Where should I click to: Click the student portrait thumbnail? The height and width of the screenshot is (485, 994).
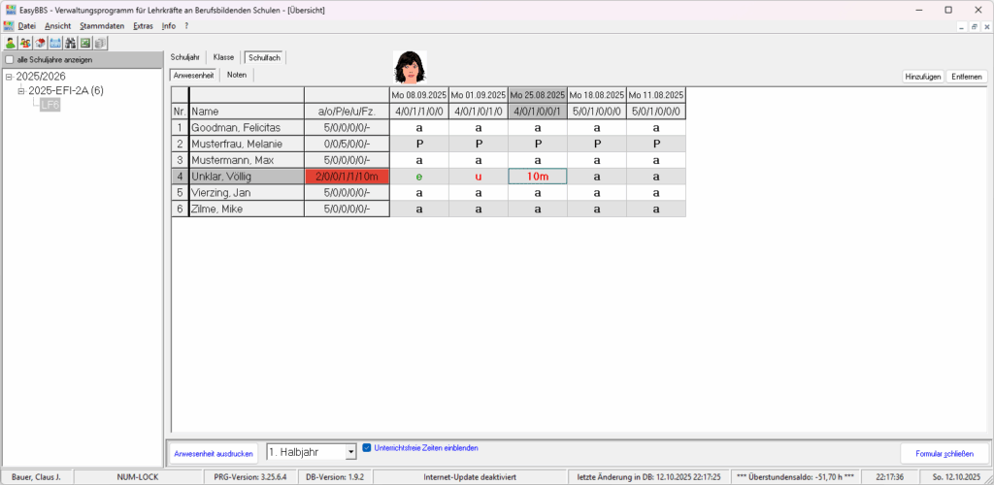click(412, 67)
